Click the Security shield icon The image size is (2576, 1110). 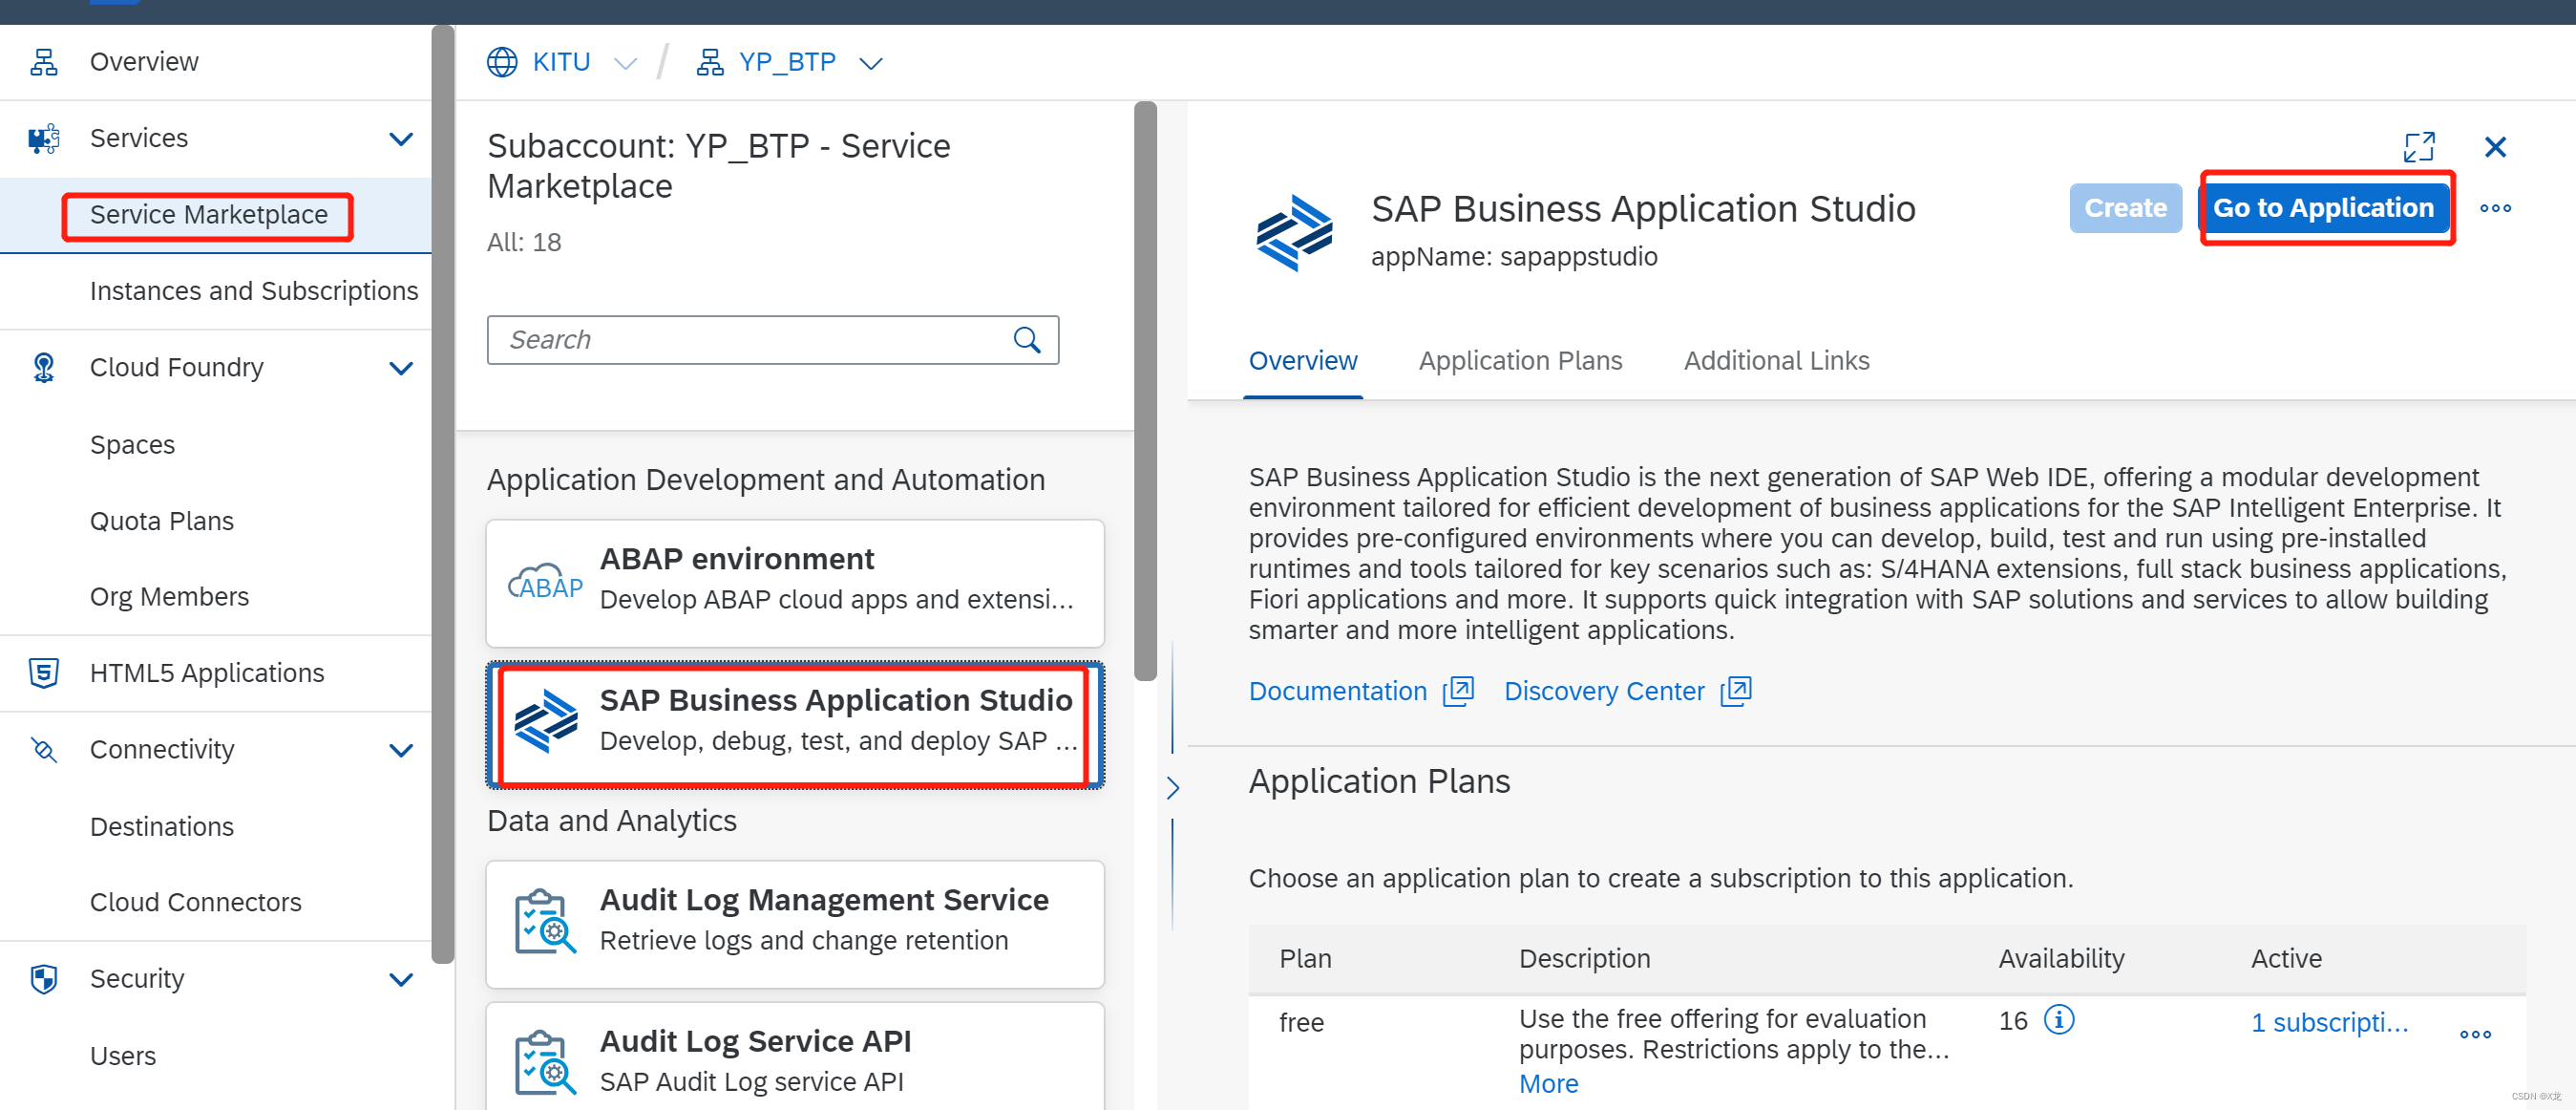click(x=44, y=979)
